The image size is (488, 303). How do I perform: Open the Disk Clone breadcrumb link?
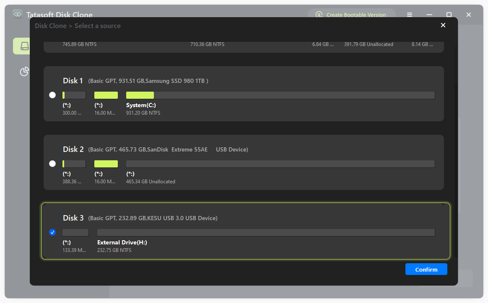point(50,26)
